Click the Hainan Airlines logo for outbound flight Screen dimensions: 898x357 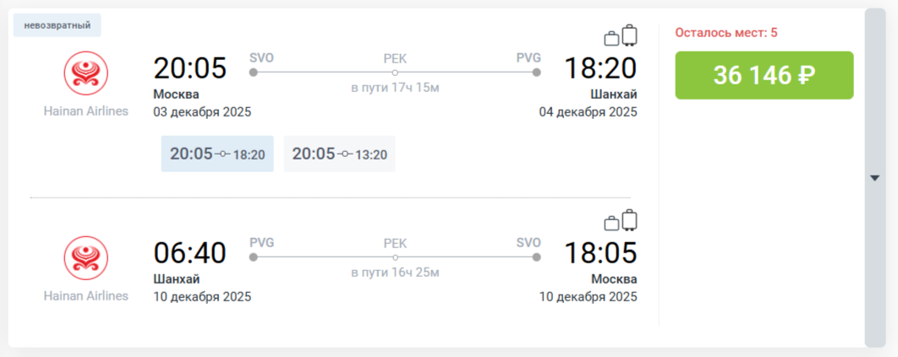point(86,73)
